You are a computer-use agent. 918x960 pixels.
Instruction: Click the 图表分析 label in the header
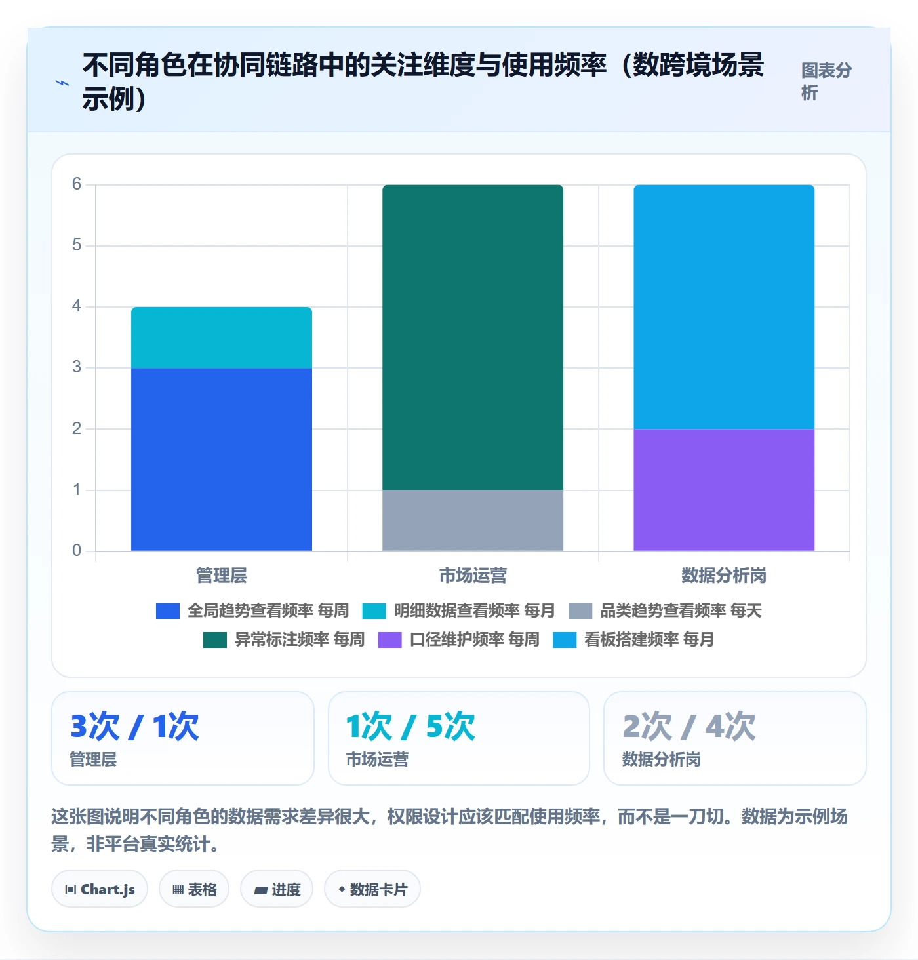tap(826, 81)
